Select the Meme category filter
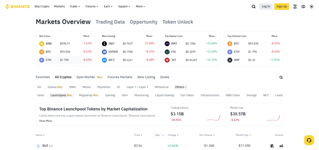Screen dimensions: 319x150 (x=87, y=87)
